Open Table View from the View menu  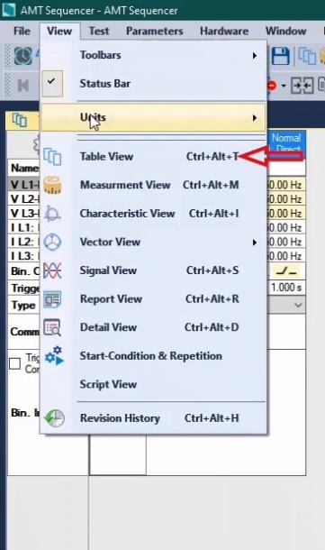pyautogui.click(x=153, y=157)
